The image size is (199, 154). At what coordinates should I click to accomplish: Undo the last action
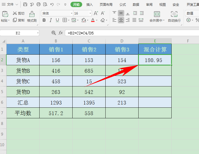click(52, 5)
